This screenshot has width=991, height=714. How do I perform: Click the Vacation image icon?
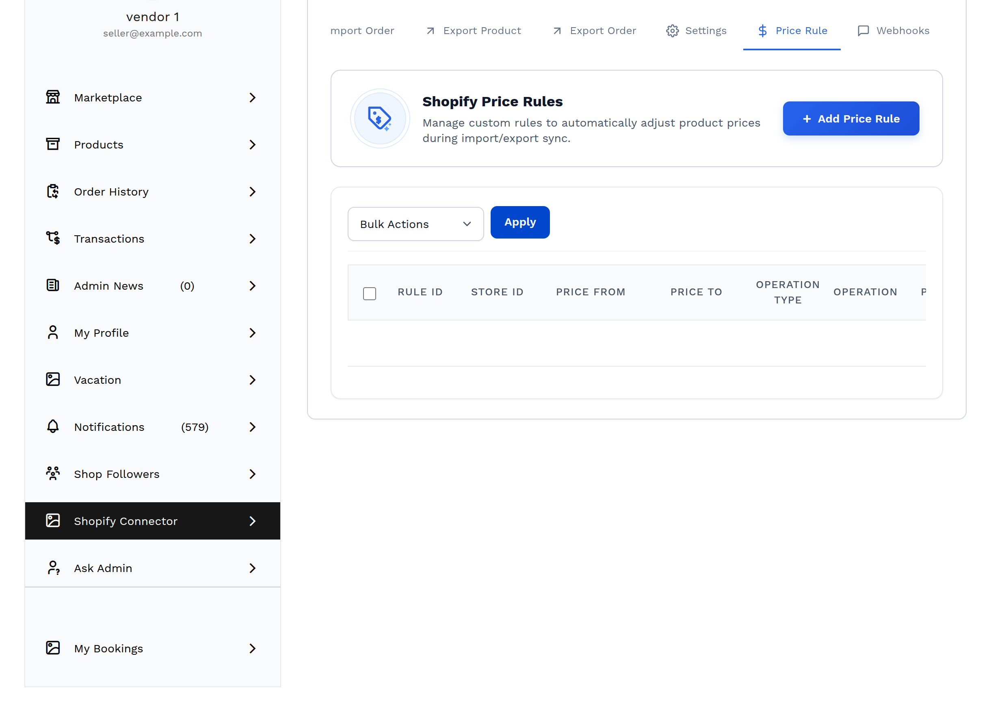click(53, 380)
